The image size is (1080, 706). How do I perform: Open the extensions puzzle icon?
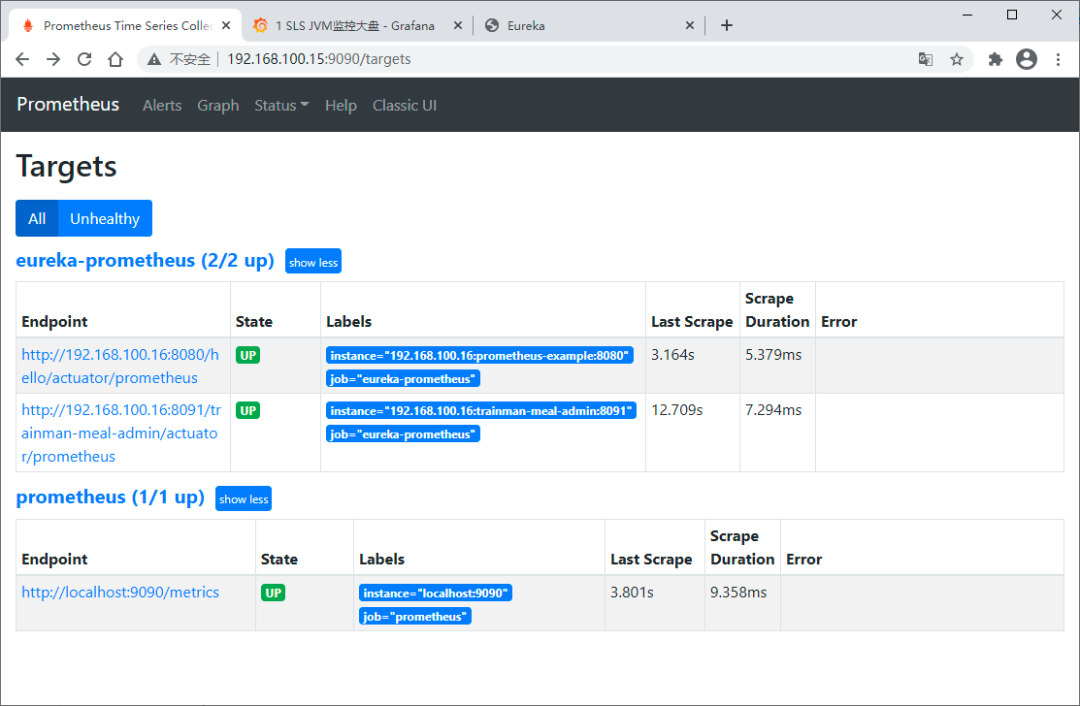coord(996,59)
